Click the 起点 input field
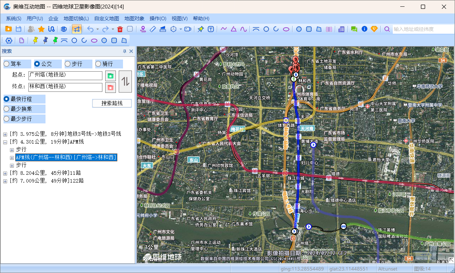This screenshot has width=455, height=273. pos(65,76)
